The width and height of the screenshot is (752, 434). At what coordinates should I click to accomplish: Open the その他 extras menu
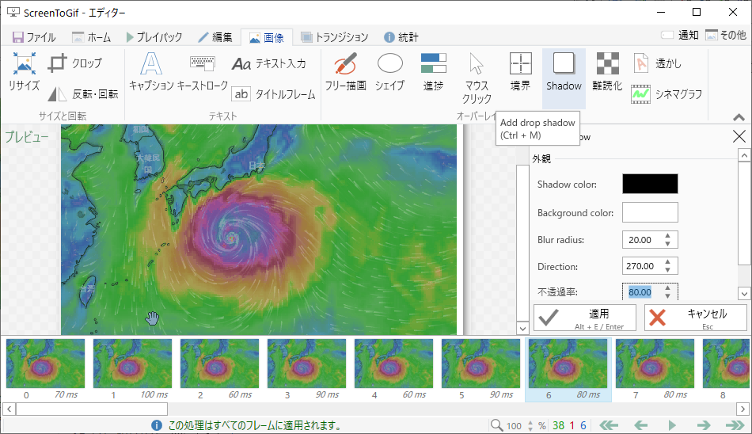pyautogui.click(x=726, y=35)
